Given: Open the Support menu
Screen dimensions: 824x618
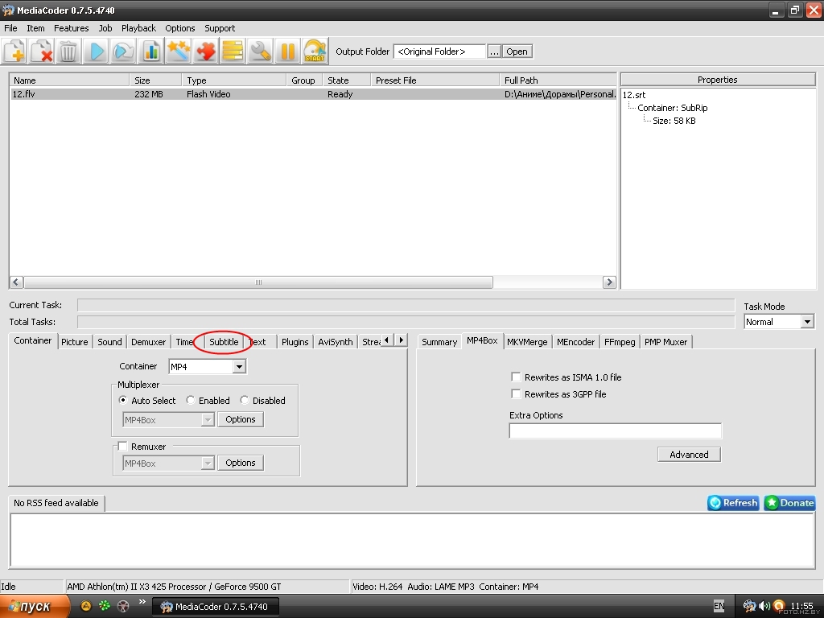Looking at the screenshot, I should pyautogui.click(x=220, y=28).
